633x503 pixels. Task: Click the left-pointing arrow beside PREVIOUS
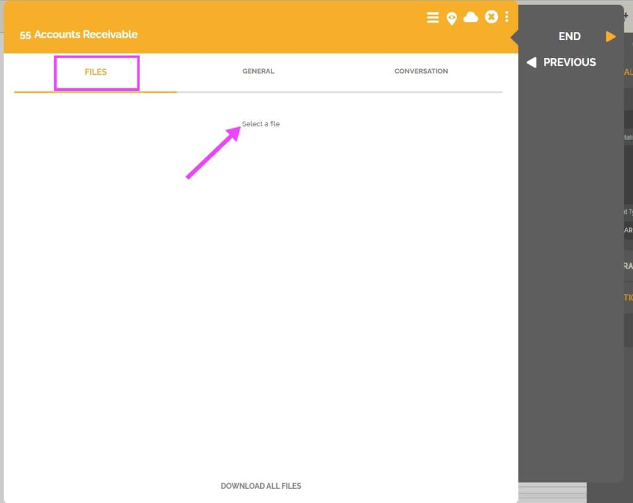(531, 62)
